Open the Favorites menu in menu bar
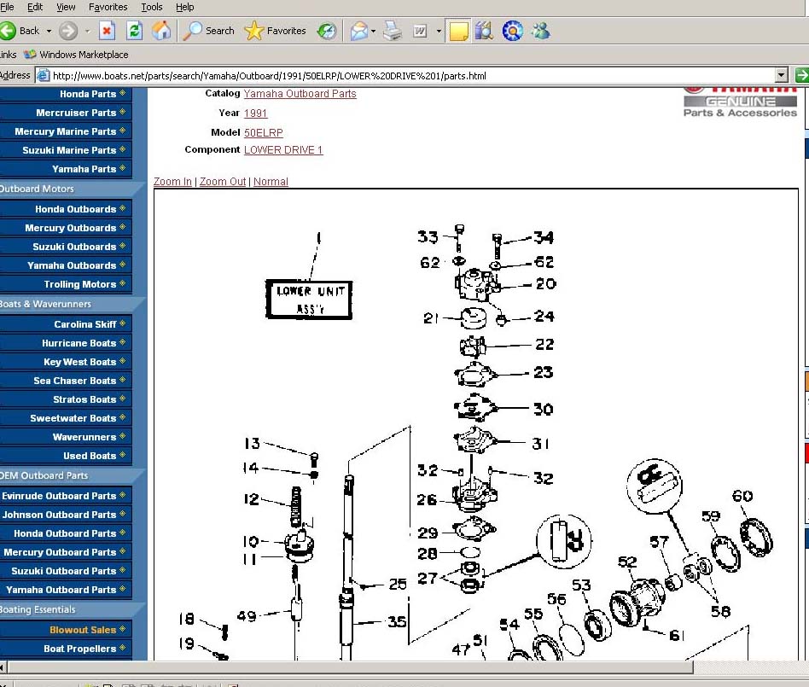The width and height of the screenshot is (809, 687). click(108, 7)
